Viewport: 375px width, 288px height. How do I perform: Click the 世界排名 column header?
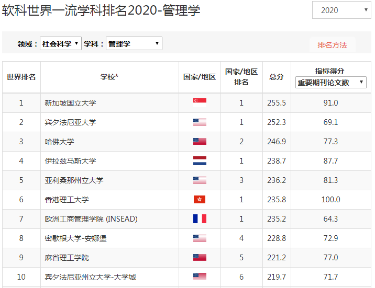[x=21, y=77]
